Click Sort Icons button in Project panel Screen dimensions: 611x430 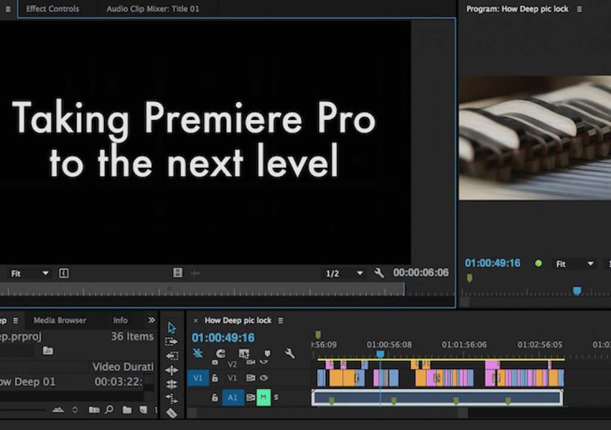tap(75, 410)
